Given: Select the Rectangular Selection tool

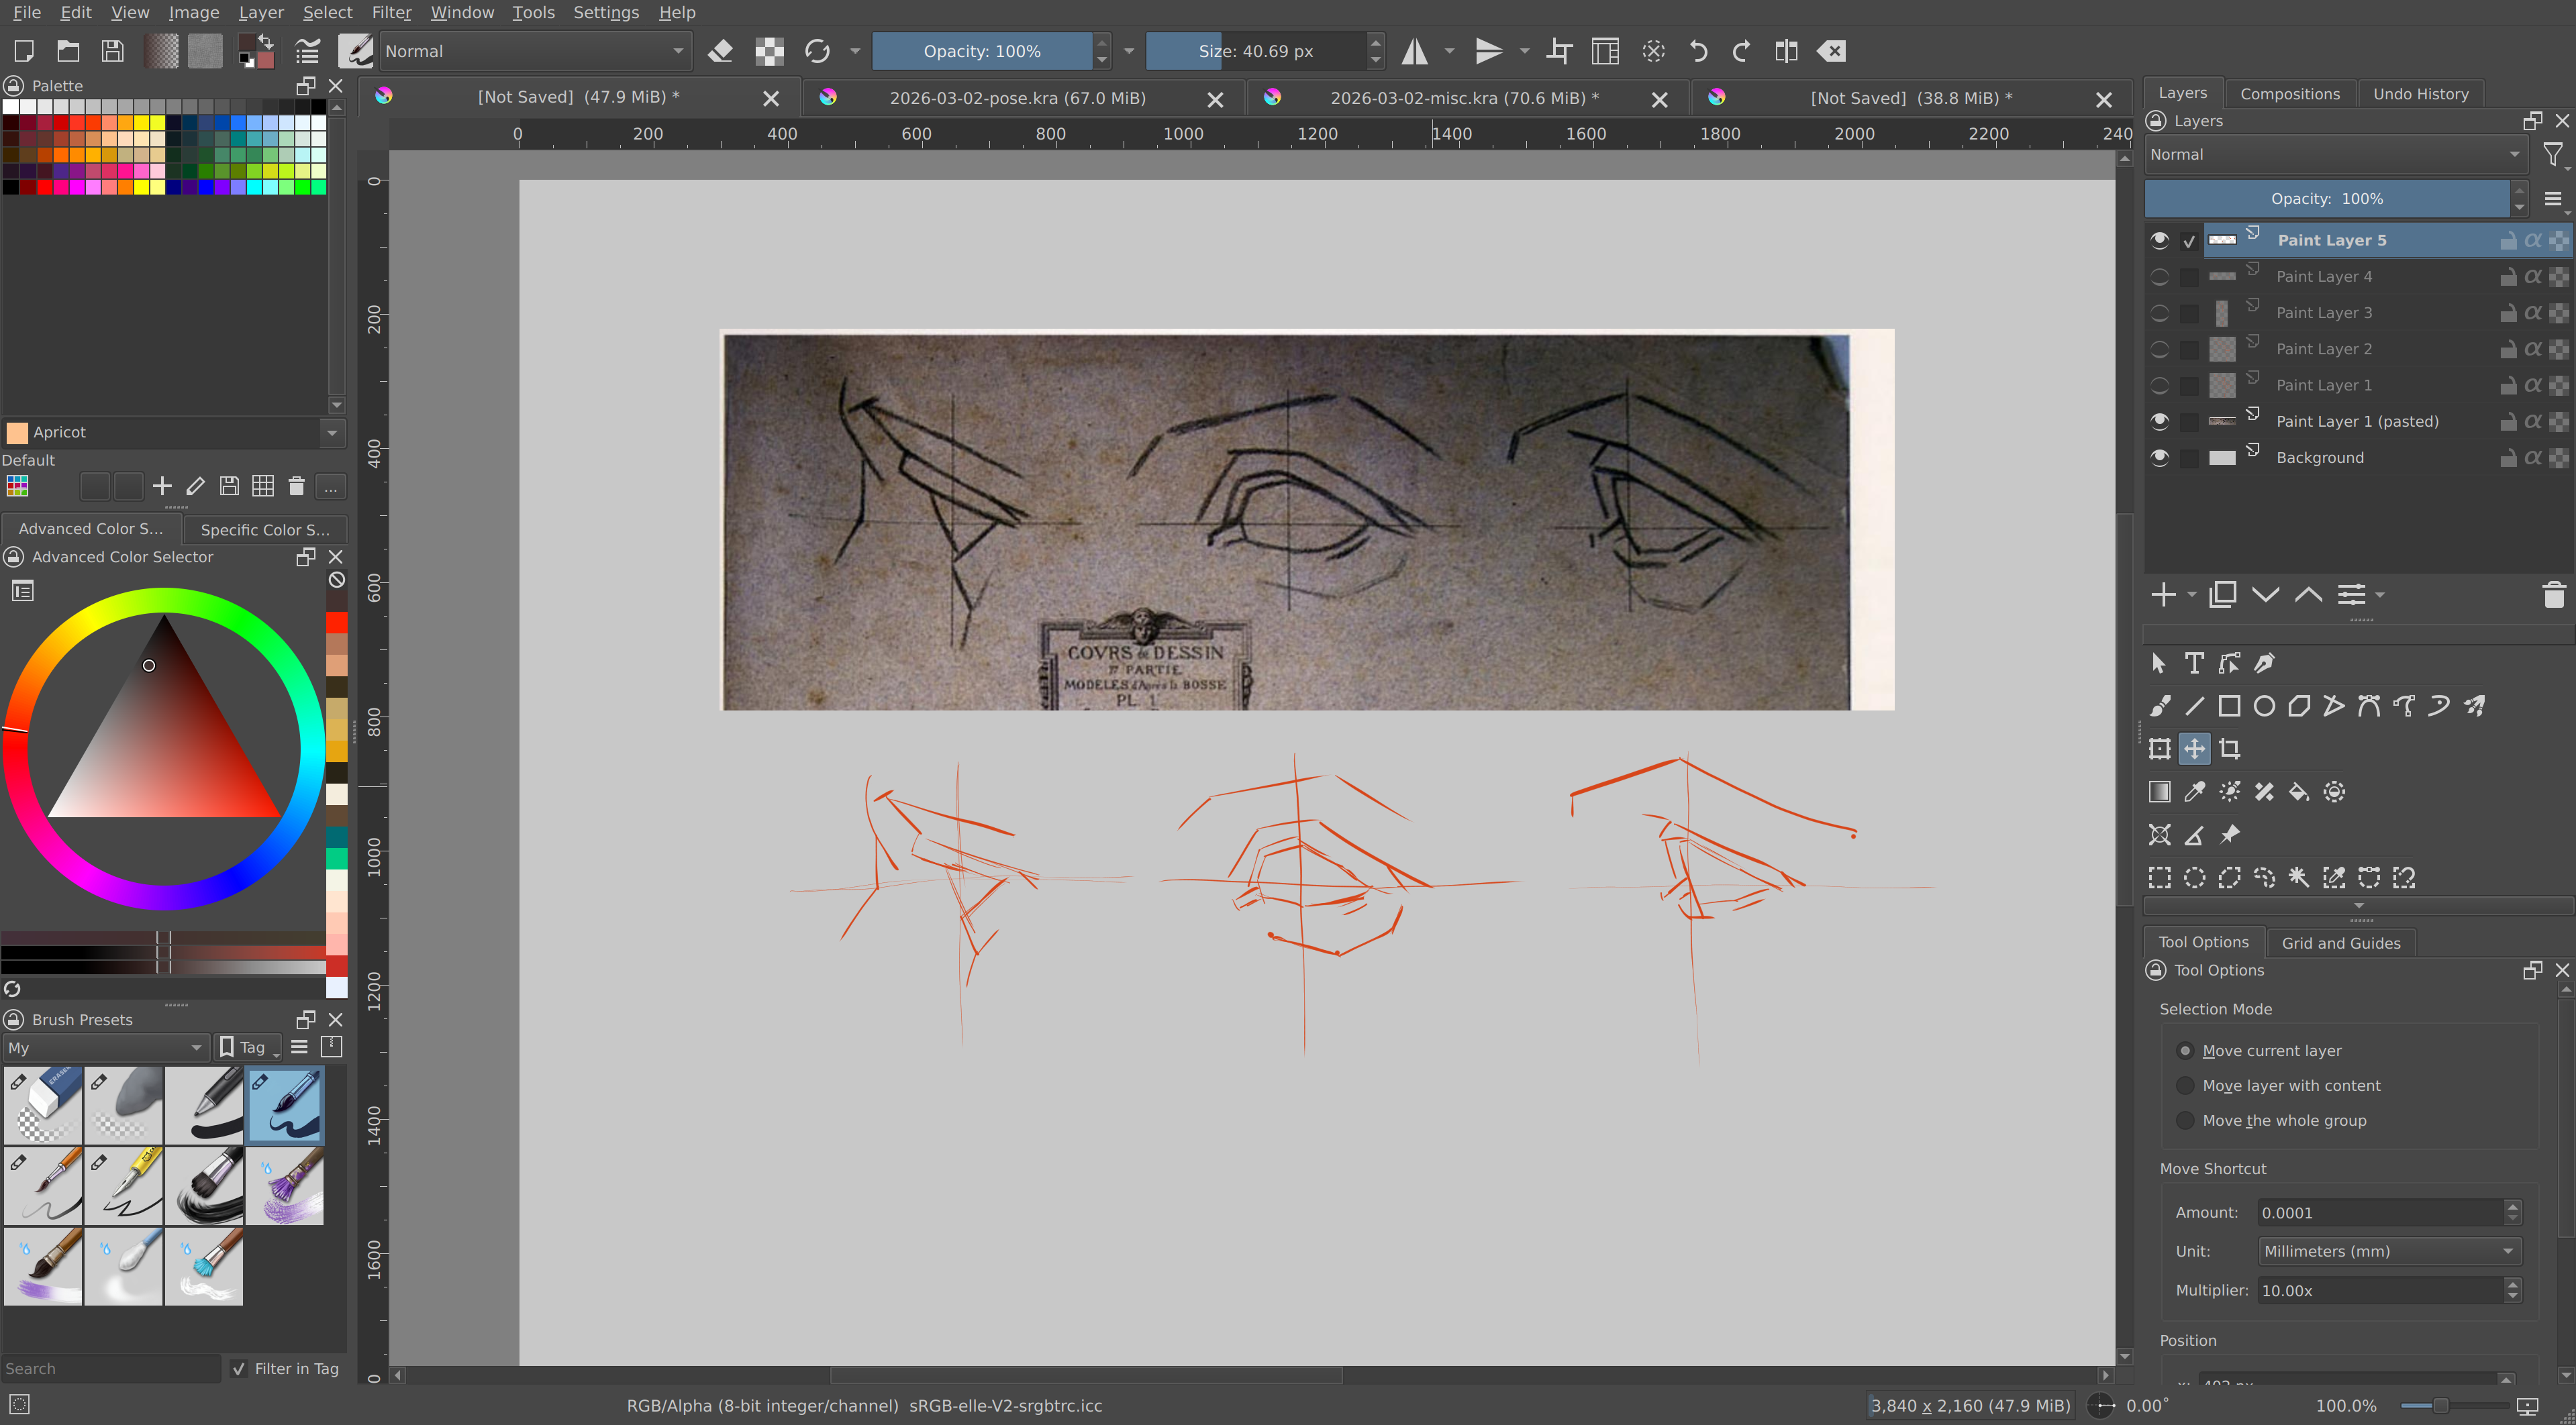Looking at the screenshot, I should pos(2159,878).
